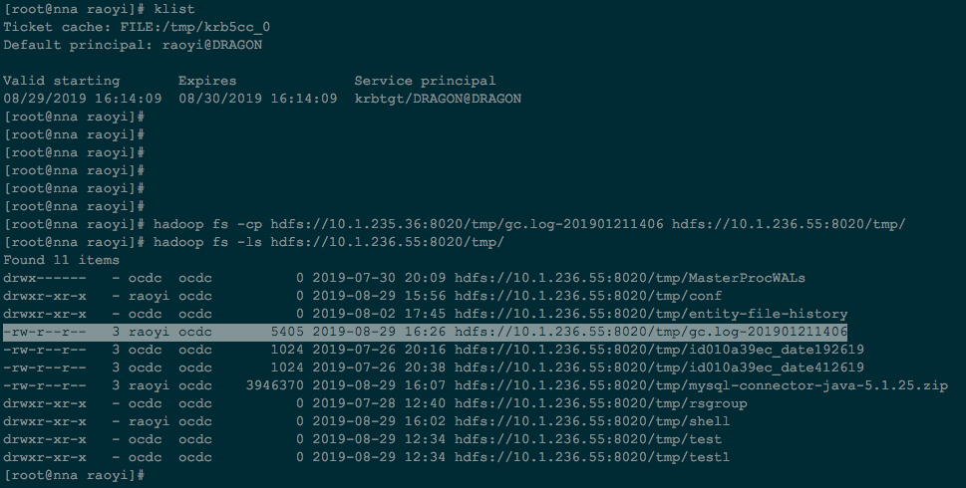Click the klist command at top
966x488 pixels.
pyautogui.click(x=174, y=9)
